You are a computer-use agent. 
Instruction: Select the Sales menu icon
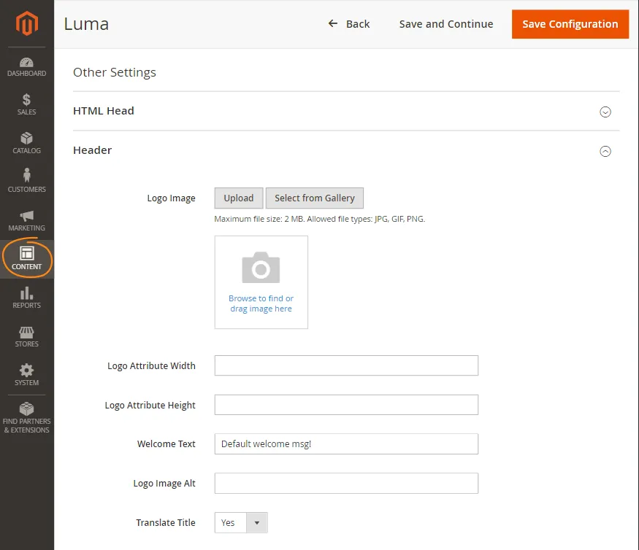click(x=26, y=104)
